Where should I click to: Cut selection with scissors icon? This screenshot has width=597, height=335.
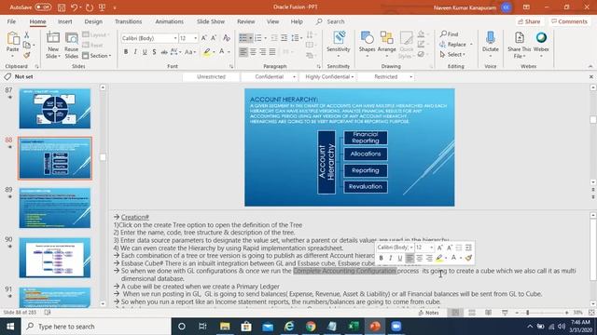(x=27, y=35)
